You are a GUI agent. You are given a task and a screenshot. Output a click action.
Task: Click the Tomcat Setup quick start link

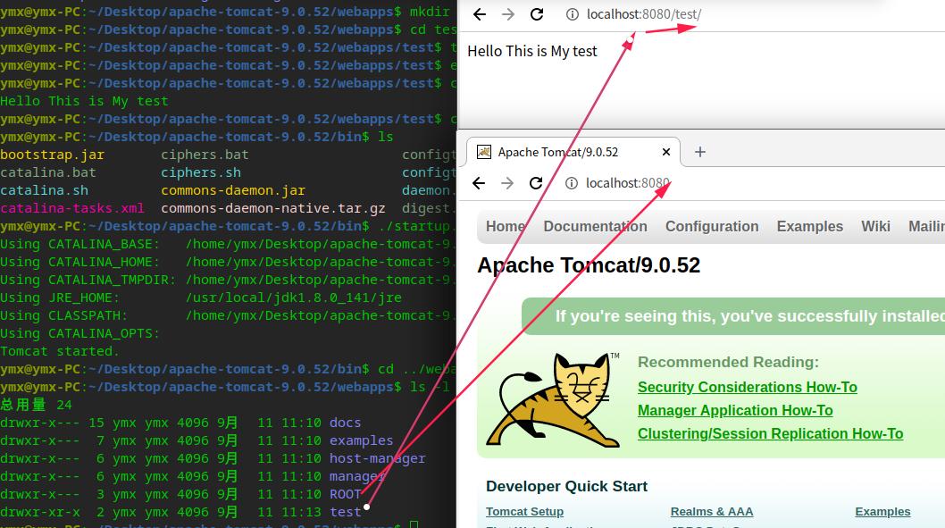point(524,511)
